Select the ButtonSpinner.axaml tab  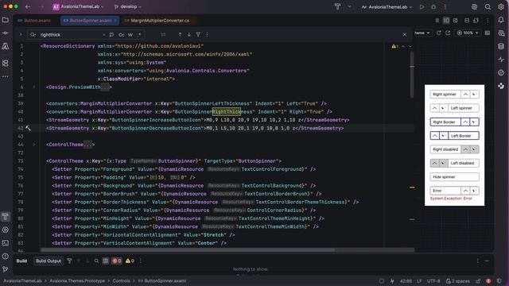pos(90,21)
